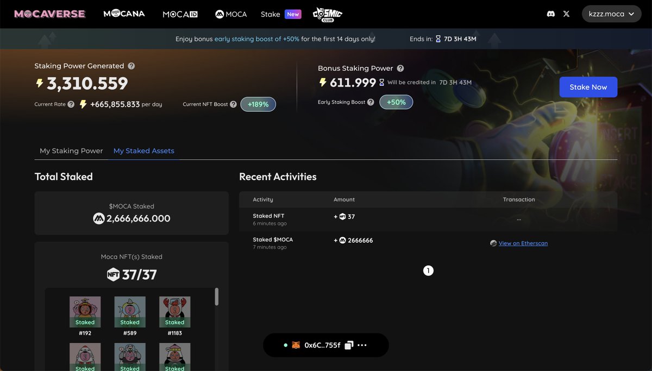Click hourglass icon next to Ends in

click(x=438, y=39)
